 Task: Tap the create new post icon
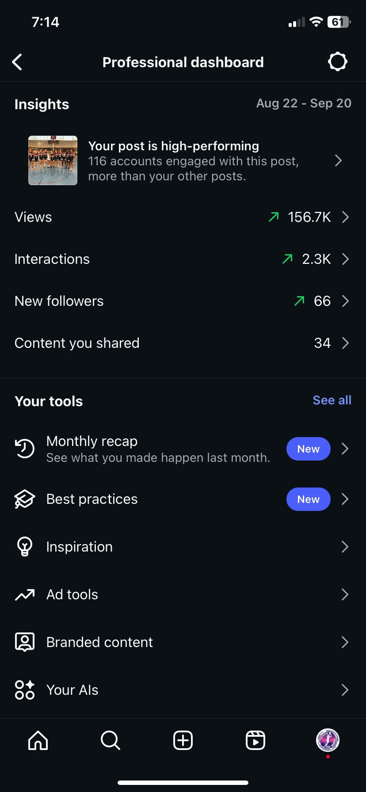click(183, 740)
